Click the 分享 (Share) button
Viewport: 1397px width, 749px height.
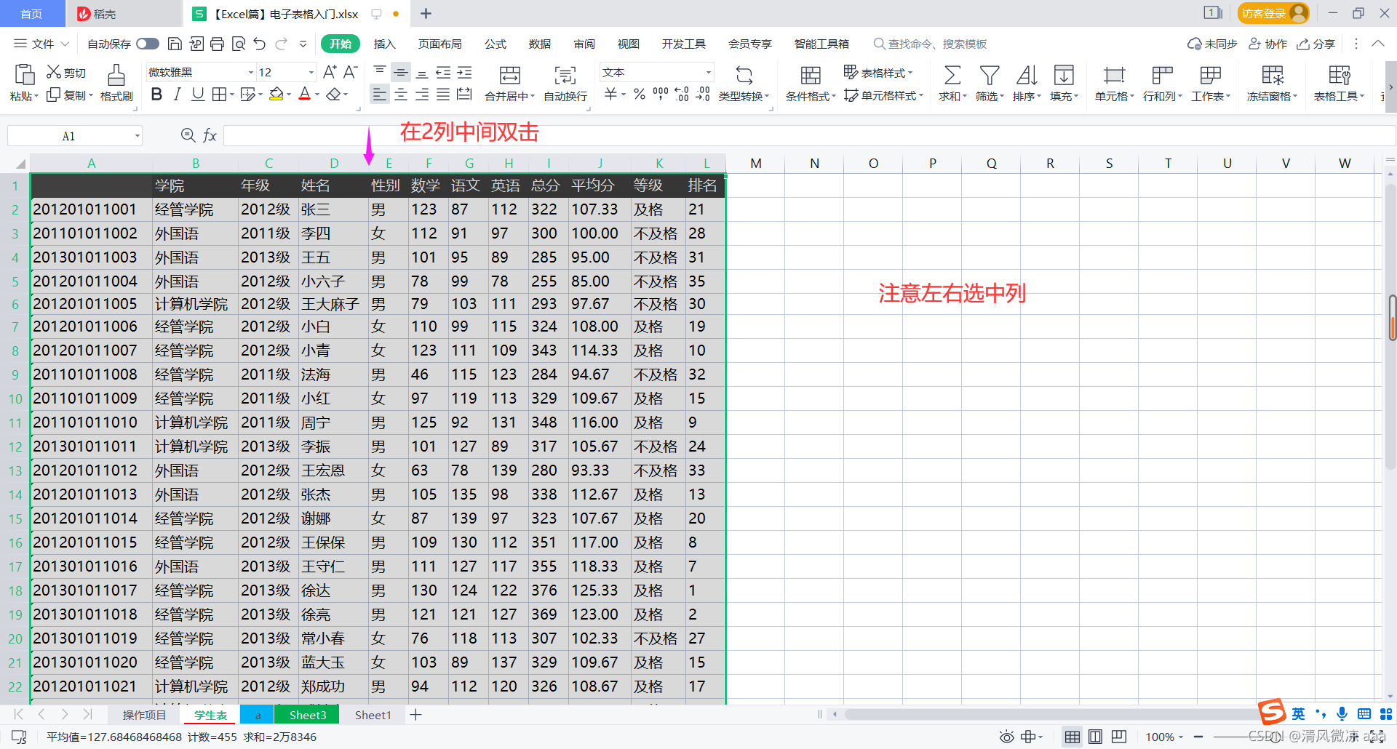click(1316, 44)
